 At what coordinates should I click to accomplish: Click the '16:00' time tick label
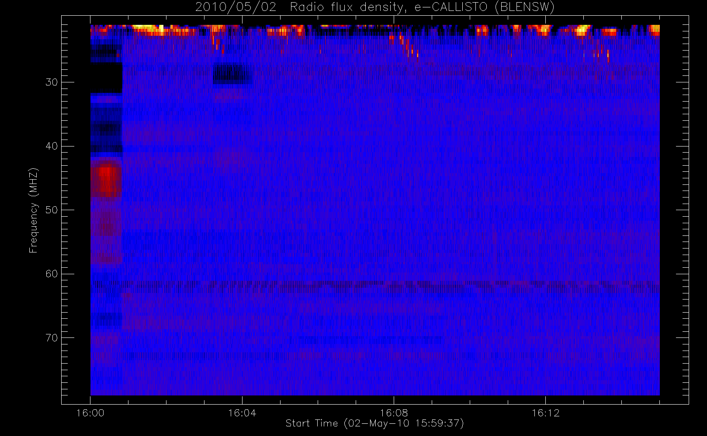pos(90,413)
